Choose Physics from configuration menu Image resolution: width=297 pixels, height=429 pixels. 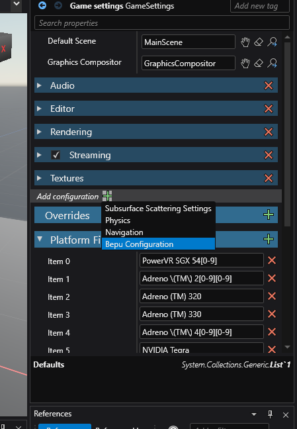coord(158,220)
